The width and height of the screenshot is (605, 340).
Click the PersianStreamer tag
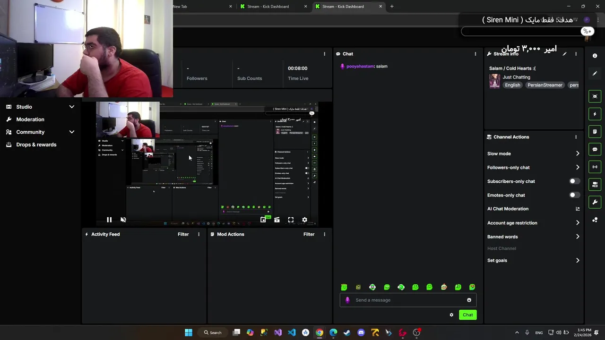[x=544, y=85]
